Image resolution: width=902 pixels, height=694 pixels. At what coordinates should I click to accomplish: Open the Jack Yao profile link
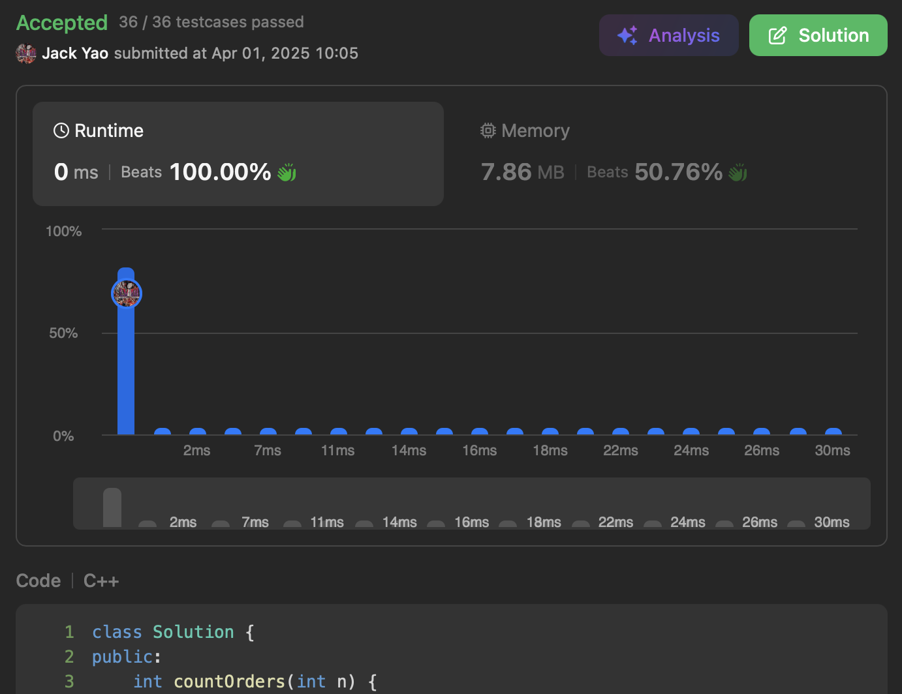(75, 53)
